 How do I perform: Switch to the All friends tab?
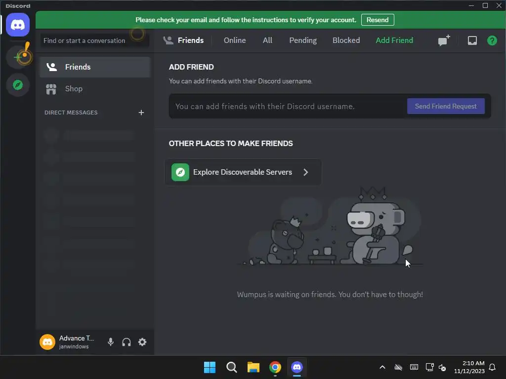[x=267, y=40]
